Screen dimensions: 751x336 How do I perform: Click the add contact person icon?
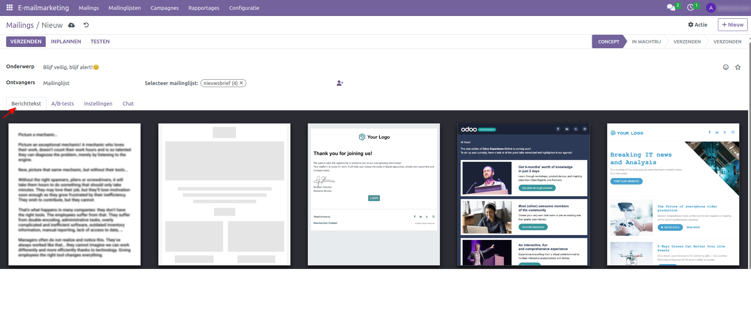pyautogui.click(x=340, y=83)
